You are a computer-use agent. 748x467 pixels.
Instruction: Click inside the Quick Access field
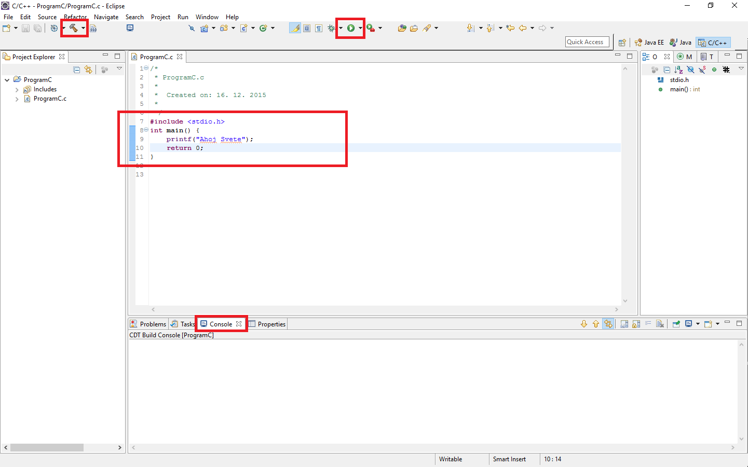(587, 42)
